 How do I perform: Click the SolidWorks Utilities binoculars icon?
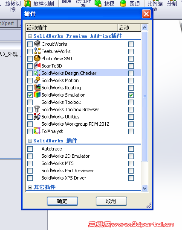click(x=37, y=117)
